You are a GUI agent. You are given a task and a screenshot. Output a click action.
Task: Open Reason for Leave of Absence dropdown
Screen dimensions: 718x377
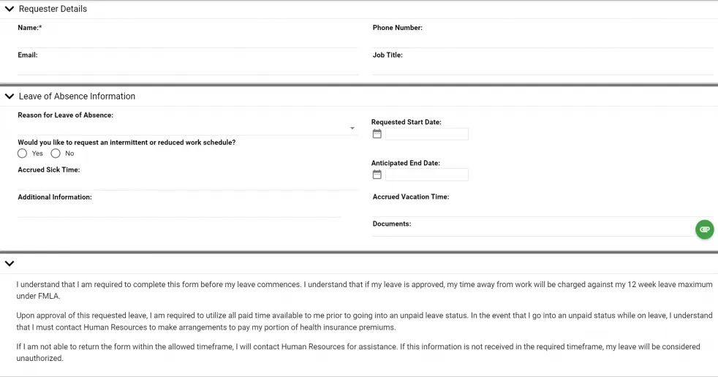coord(186,128)
